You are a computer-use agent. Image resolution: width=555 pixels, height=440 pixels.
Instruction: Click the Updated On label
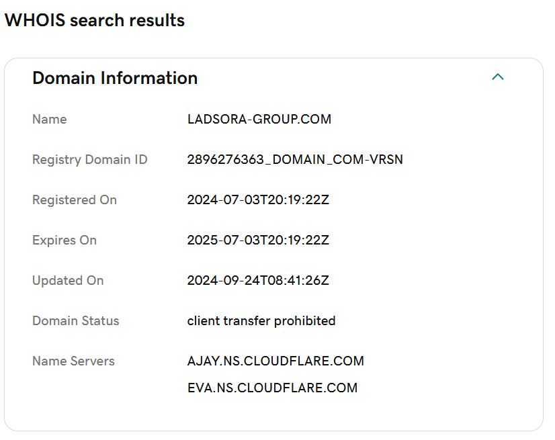[x=68, y=281]
